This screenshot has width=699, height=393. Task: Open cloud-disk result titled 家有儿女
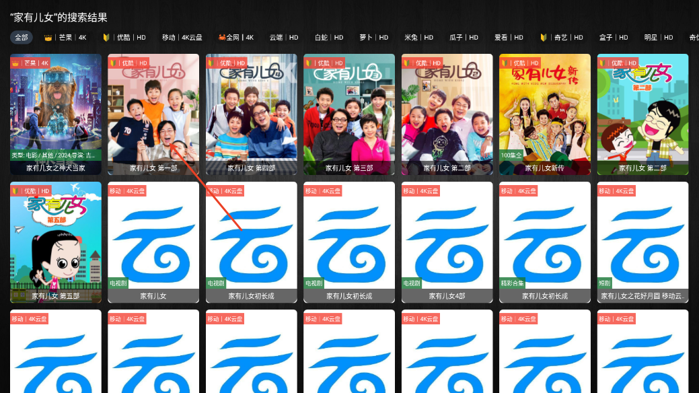tap(153, 242)
